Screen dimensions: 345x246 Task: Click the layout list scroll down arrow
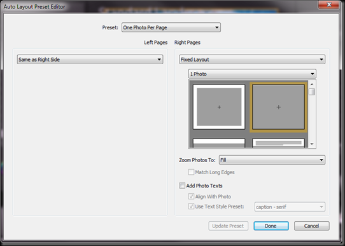(x=312, y=144)
